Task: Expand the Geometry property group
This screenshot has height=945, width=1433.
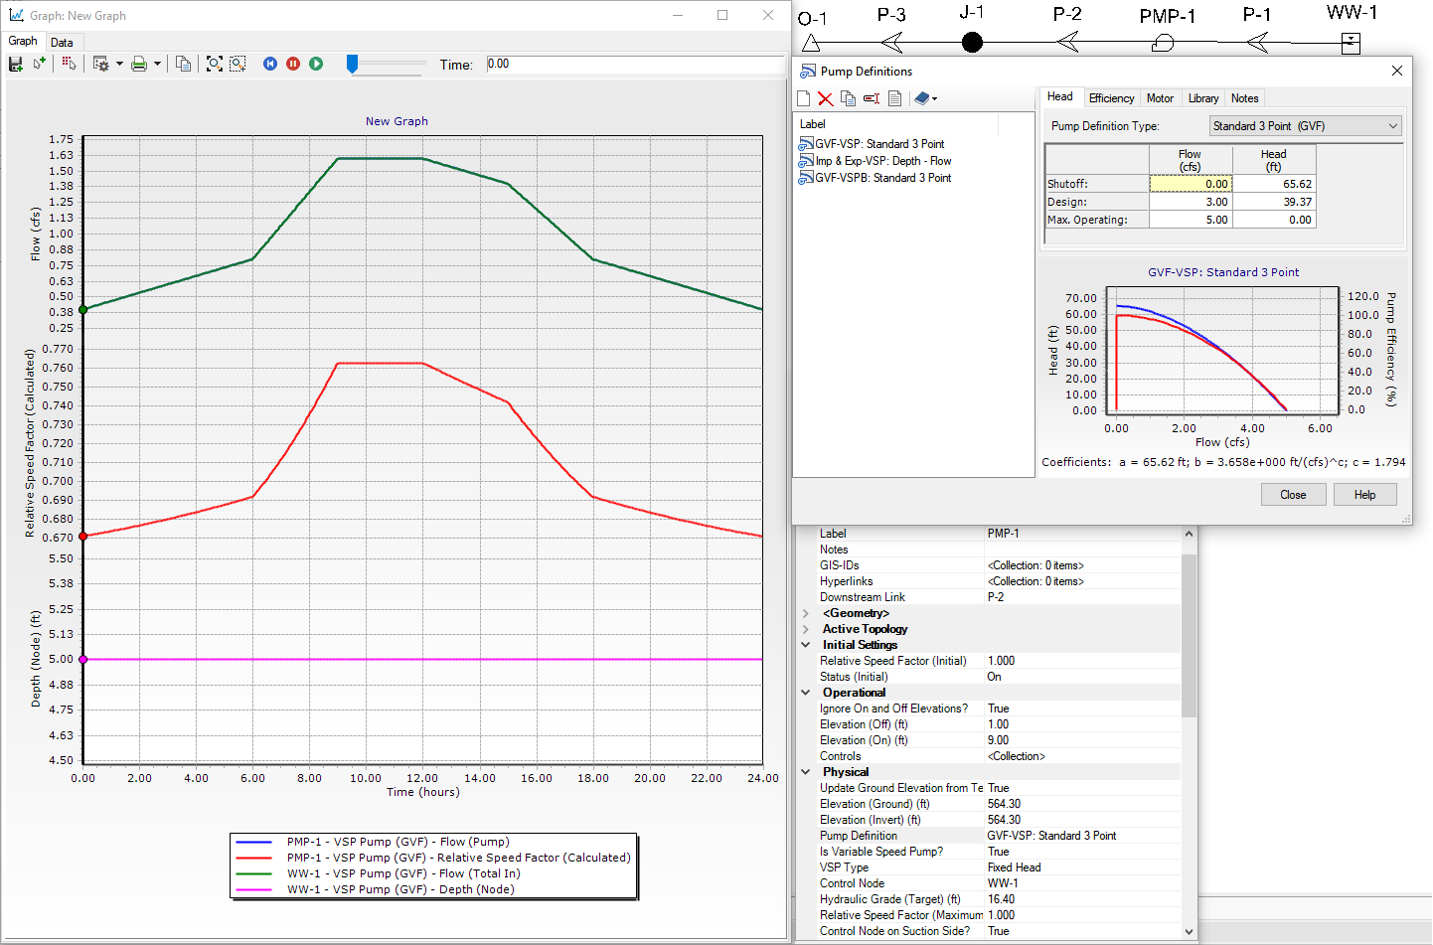Action: click(x=806, y=613)
